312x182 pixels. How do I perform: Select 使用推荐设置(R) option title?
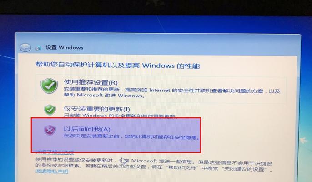pos(91,82)
